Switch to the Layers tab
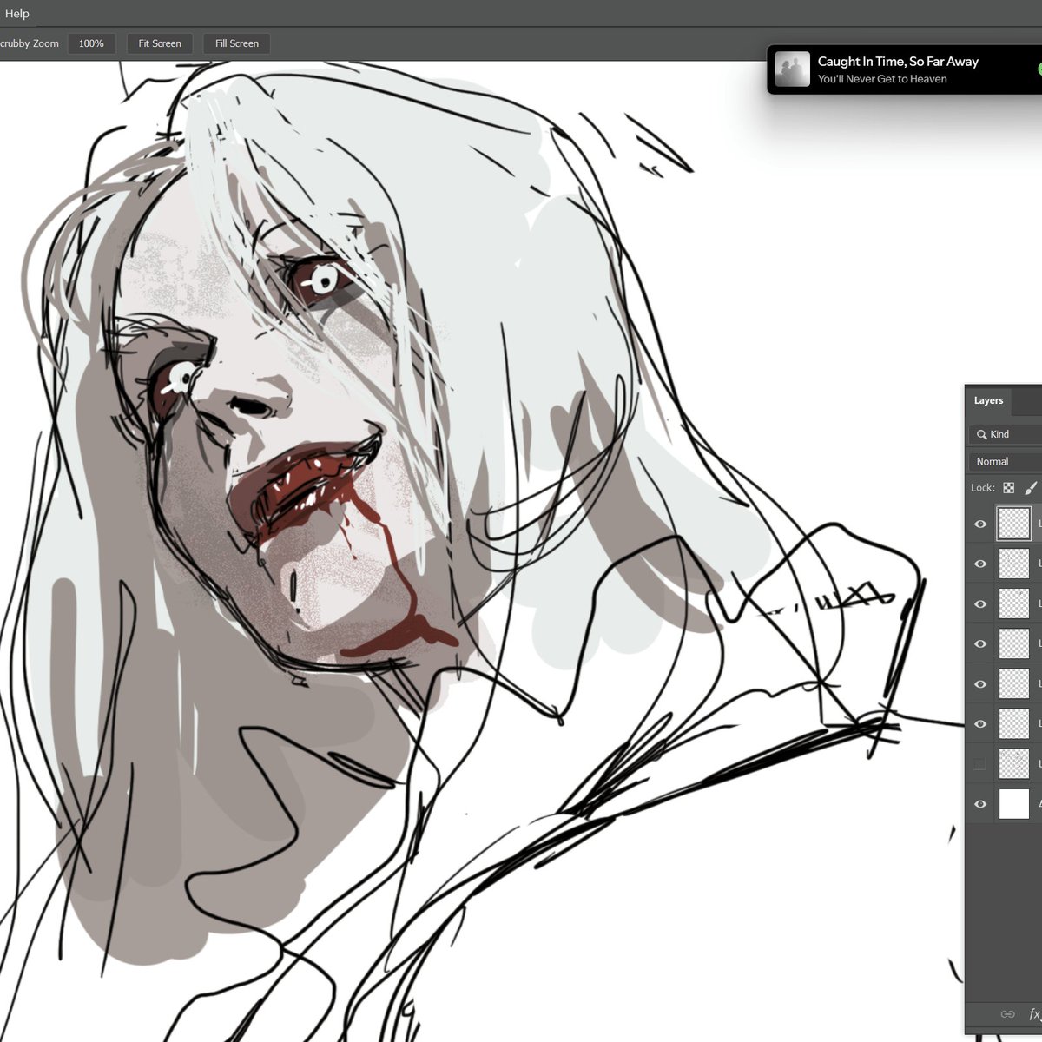This screenshot has height=1042, width=1042. (x=988, y=400)
